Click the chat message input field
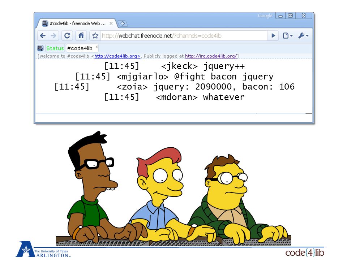The height and width of the screenshot is (260, 347). (174, 118)
